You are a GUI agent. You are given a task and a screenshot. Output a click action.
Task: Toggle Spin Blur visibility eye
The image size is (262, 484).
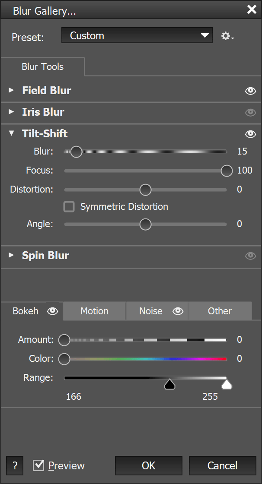pyautogui.click(x=250, y=256)
